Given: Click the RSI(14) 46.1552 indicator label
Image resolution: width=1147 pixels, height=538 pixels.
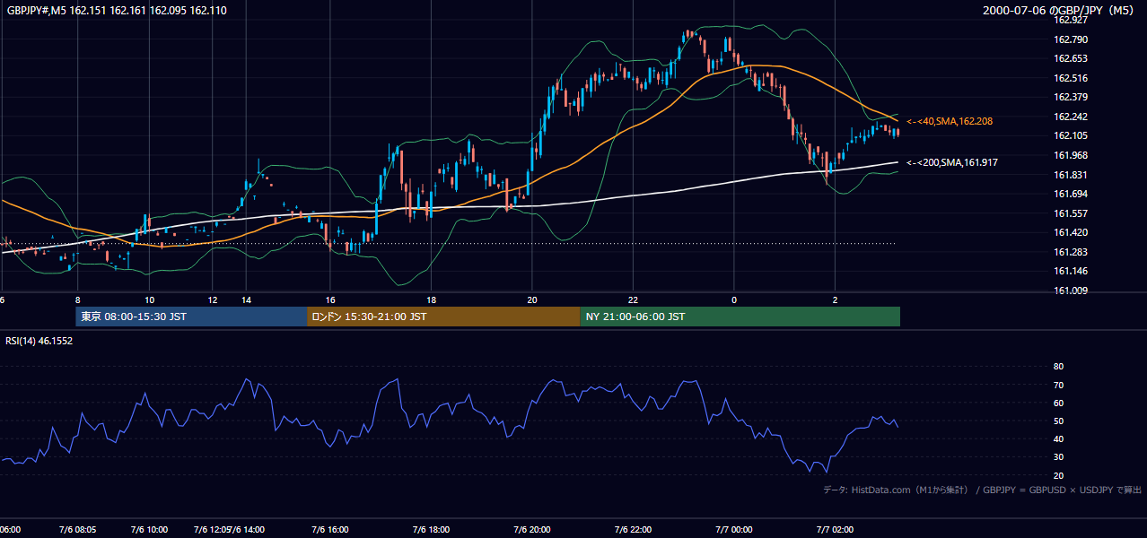Looking at the screenshot, I should 39,341.
